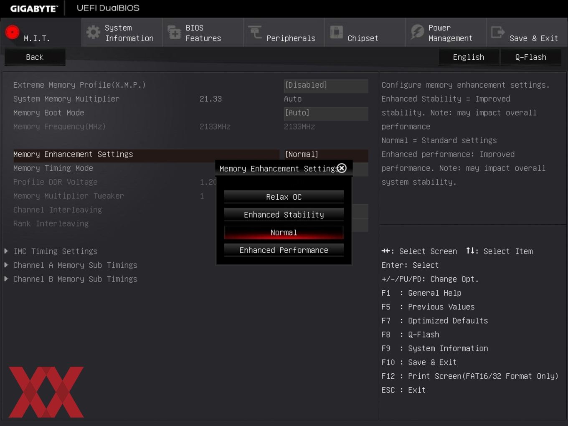The width and height of the screenshot is (568, 426).
Task: Select System Memory Multiplier row
Action: click(66, 99)
